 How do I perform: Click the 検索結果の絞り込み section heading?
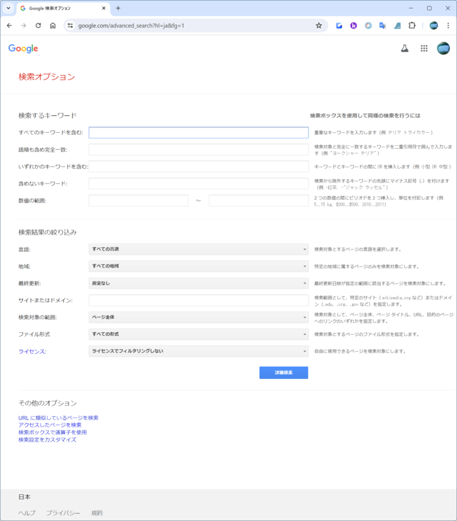48,232
